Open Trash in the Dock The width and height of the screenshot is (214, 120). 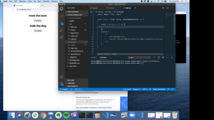pyautogui.click(x=175, y=115)
